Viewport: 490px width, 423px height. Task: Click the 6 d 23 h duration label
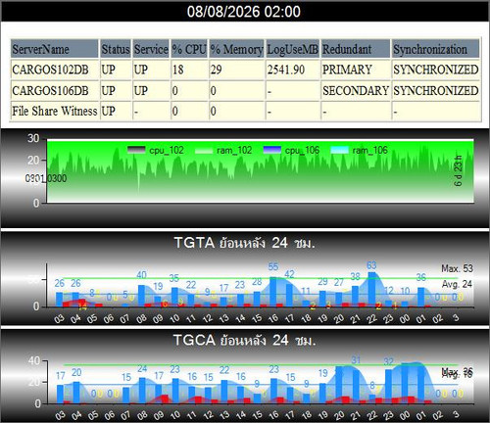pos(459,171)
